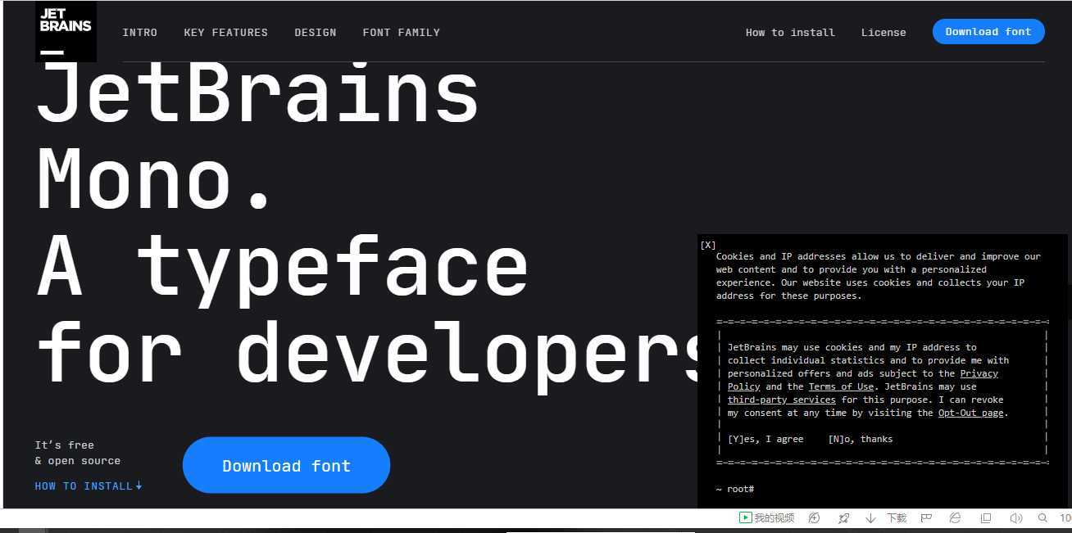This screenshot has width=1072, height=533.
Task: Open third-party services link
Action: tap(782, 400)
